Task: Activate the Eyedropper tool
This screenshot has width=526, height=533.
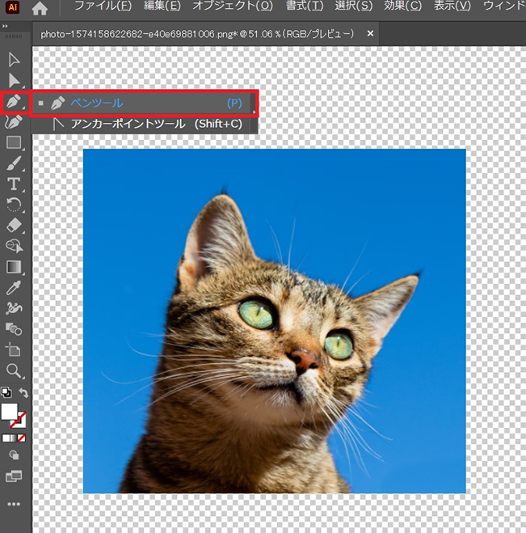Action: [x=14, y=287]
